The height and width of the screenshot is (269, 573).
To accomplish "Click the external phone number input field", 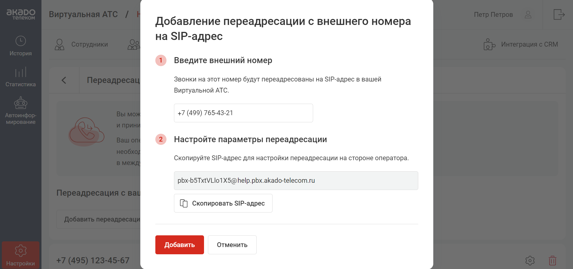I will [x=243, y=113].
